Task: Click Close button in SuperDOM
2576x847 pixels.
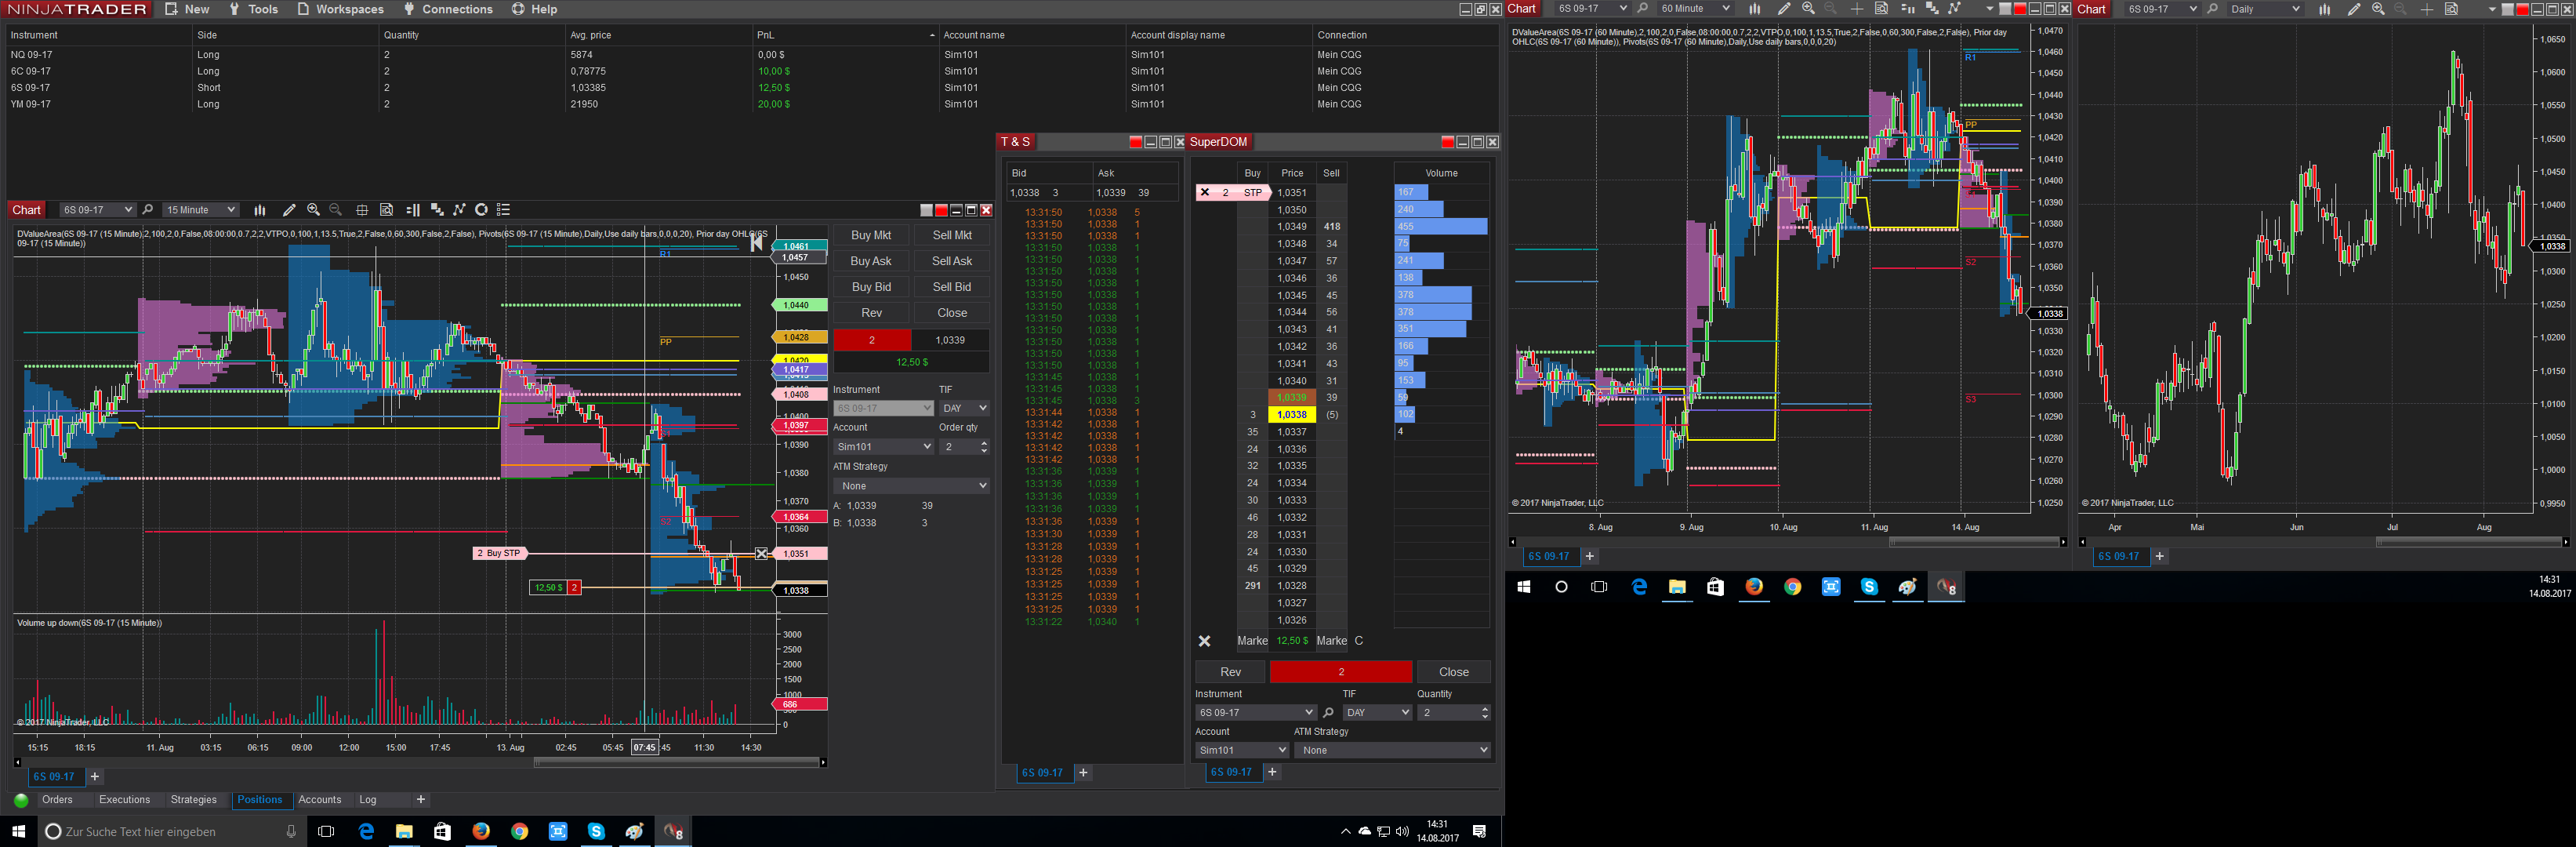Action: pos(1454,672)
